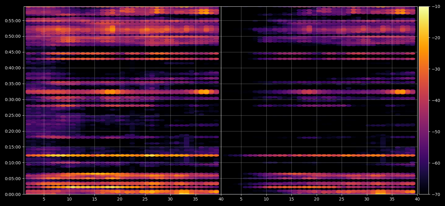Click x-axis tick 15 of the left heatmap
445x206 pixels.
(x=94, y=199)
